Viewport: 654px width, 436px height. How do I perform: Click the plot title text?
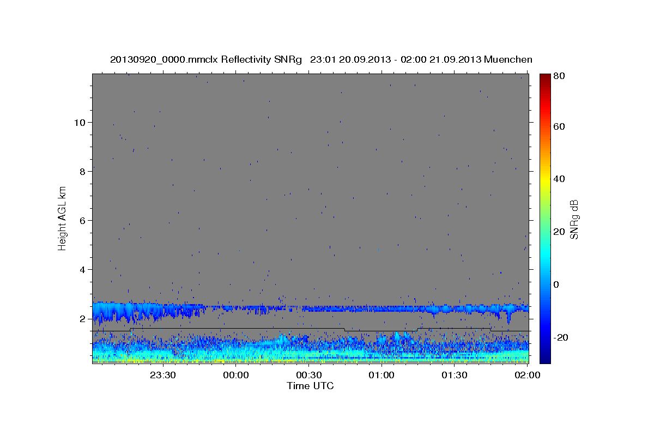pos(321,59)
